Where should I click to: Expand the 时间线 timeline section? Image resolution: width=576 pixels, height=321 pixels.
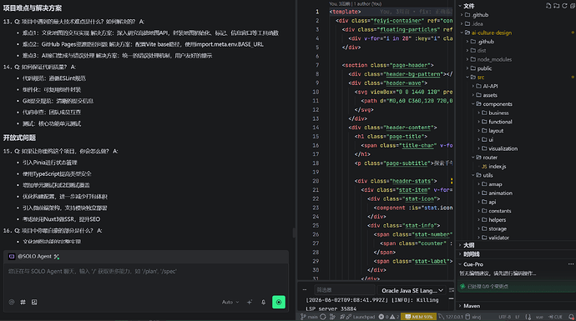coord(516,253)
